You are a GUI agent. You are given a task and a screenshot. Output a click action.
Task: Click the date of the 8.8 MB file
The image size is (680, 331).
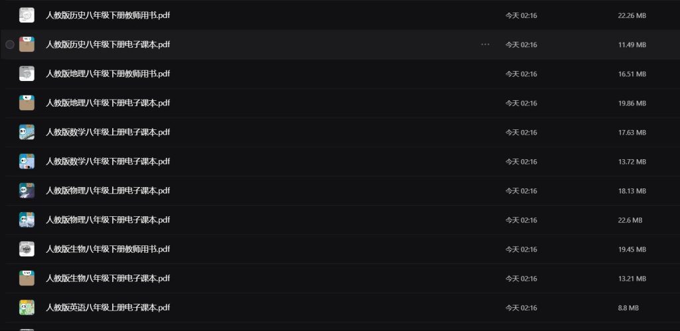point(521,307)
